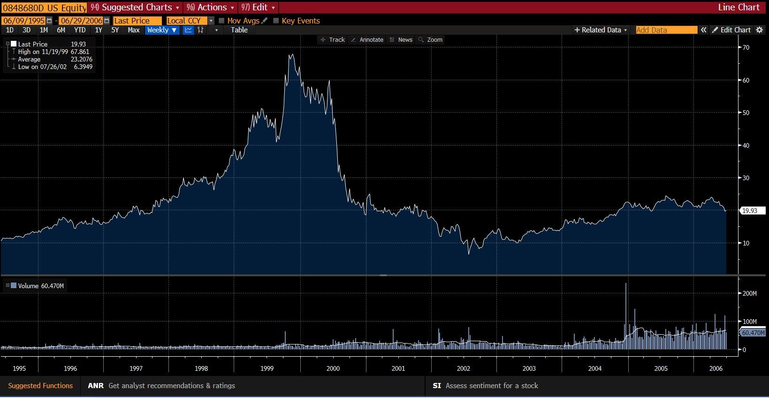Click the 0848680D US Equity ticker field
Viewport: 769px width, 398px height.
pyautogui.click(x=44, y=8)
